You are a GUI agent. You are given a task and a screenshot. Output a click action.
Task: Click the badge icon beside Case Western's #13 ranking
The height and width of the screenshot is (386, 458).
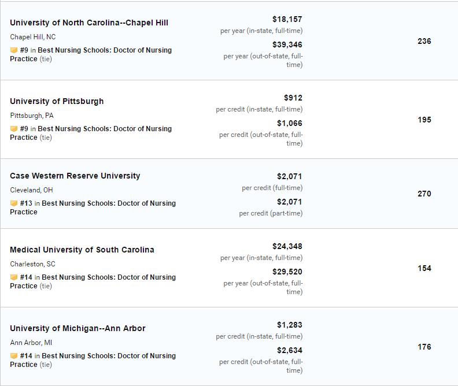pyautogui.click(x=14, y=203)
